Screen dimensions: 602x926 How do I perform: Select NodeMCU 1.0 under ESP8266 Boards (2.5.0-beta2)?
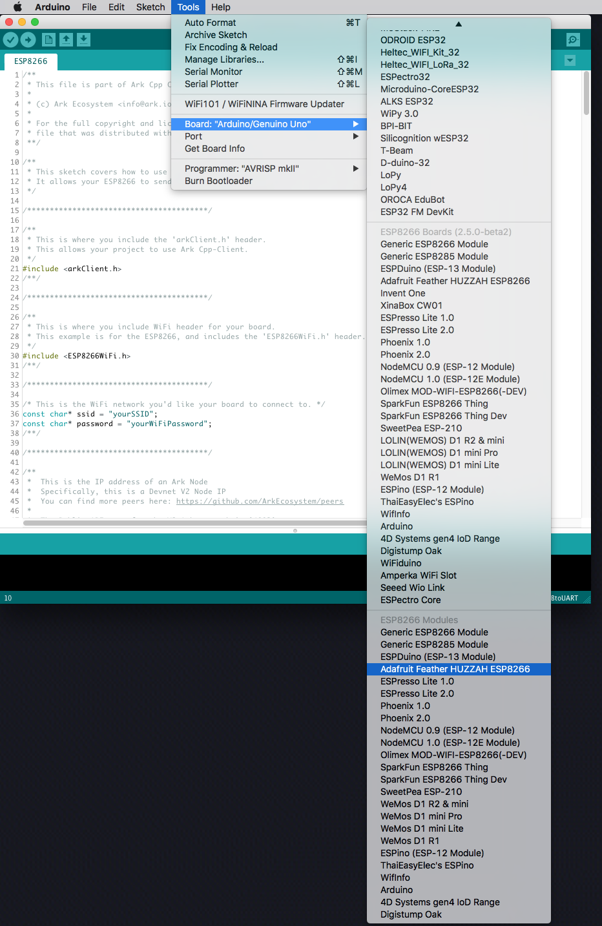[x=450, y=379]
